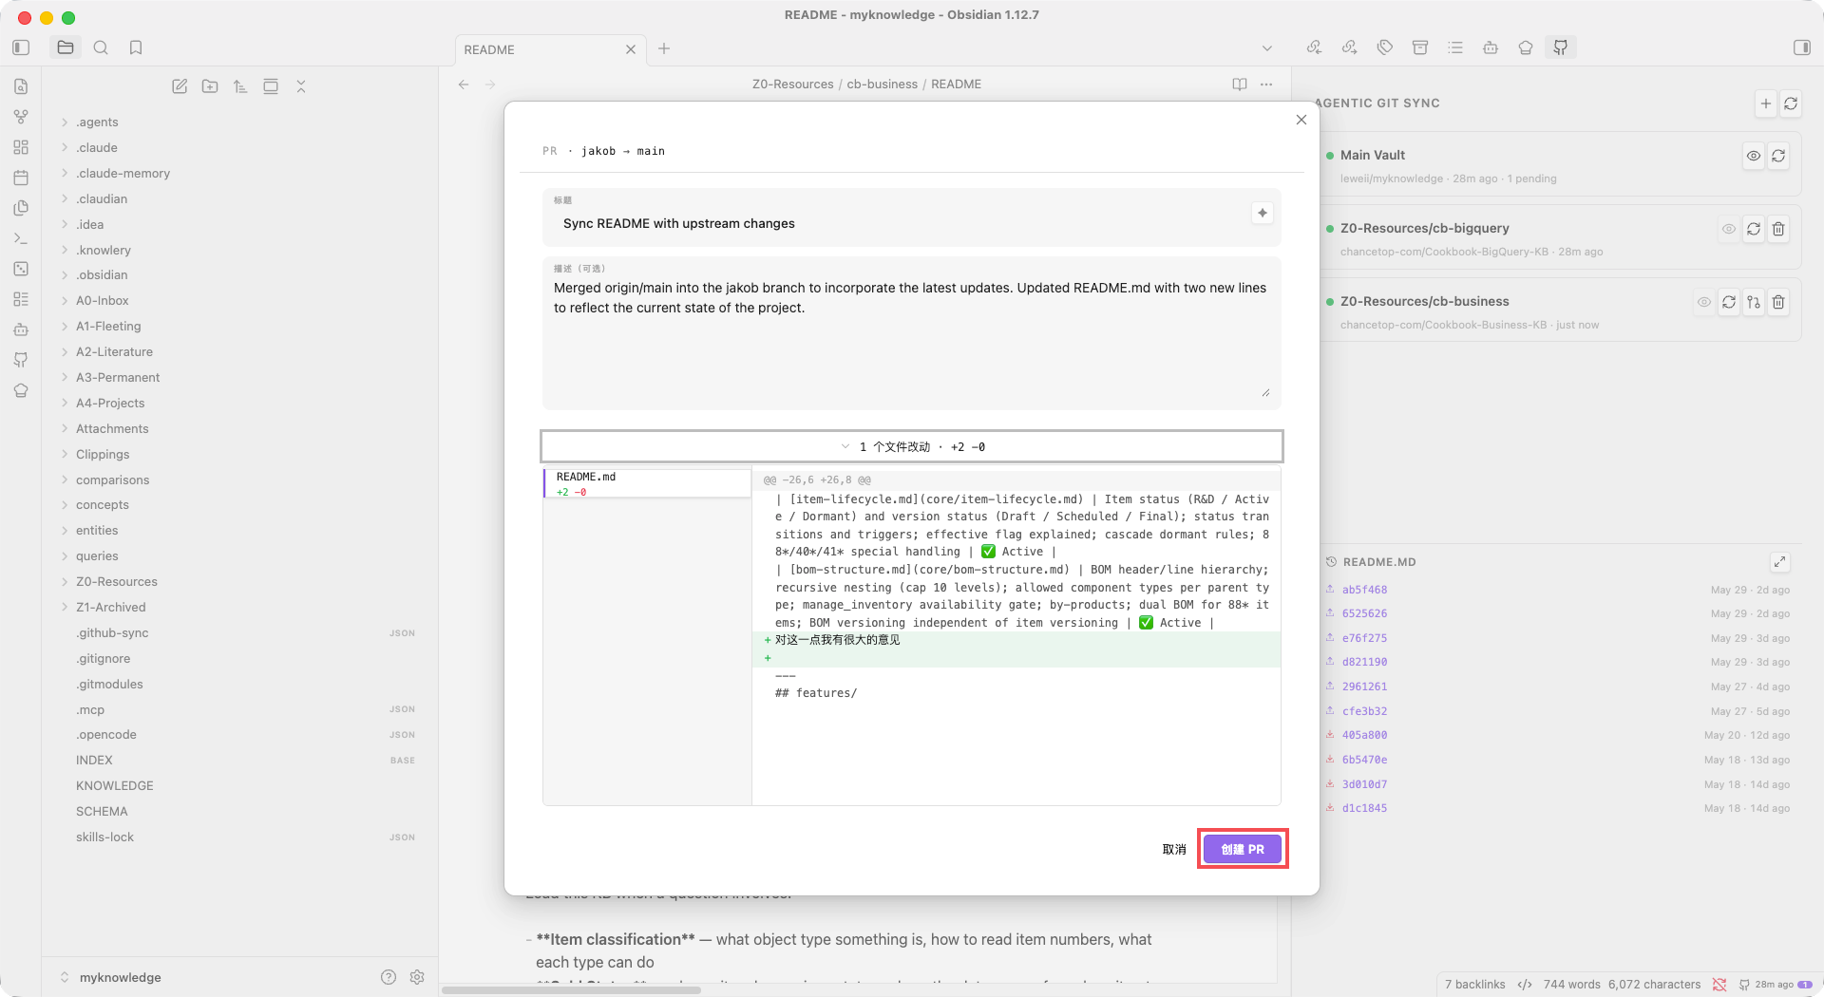Image resolution: width=1824 pixels, height=997 pixels.
Task: Toggle the left sidebar icon
Action: 21,47
